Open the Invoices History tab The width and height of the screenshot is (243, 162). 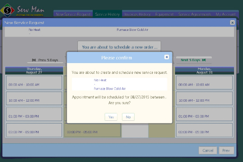(x=137, y=14)
